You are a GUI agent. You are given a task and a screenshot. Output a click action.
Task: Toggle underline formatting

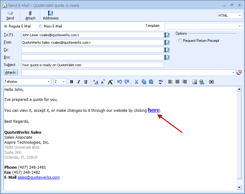[x=86, y=82]
